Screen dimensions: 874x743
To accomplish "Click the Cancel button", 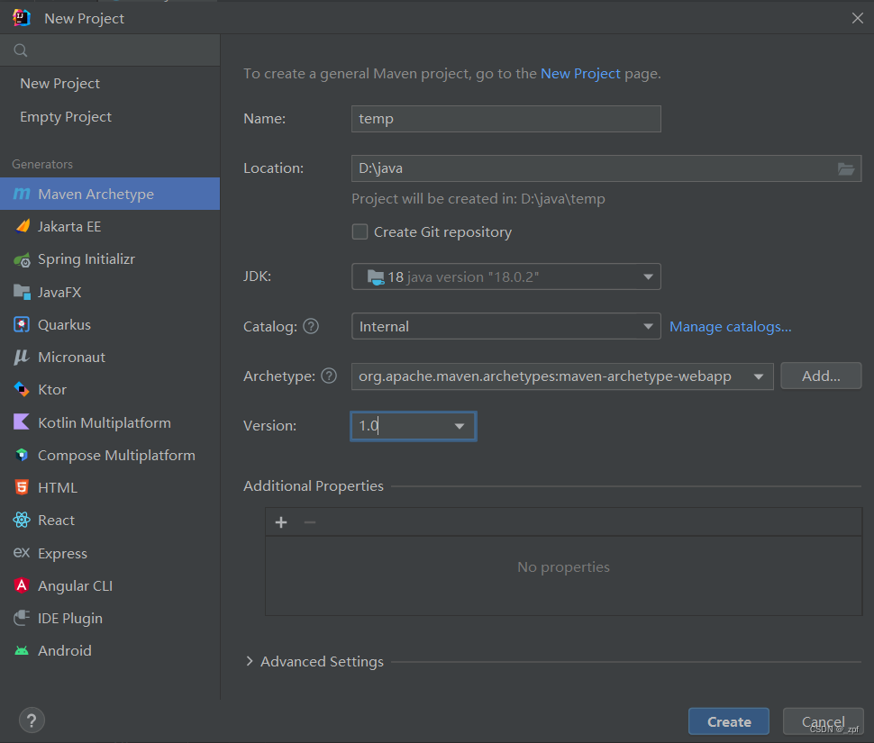I will click(x=823, y=721).
